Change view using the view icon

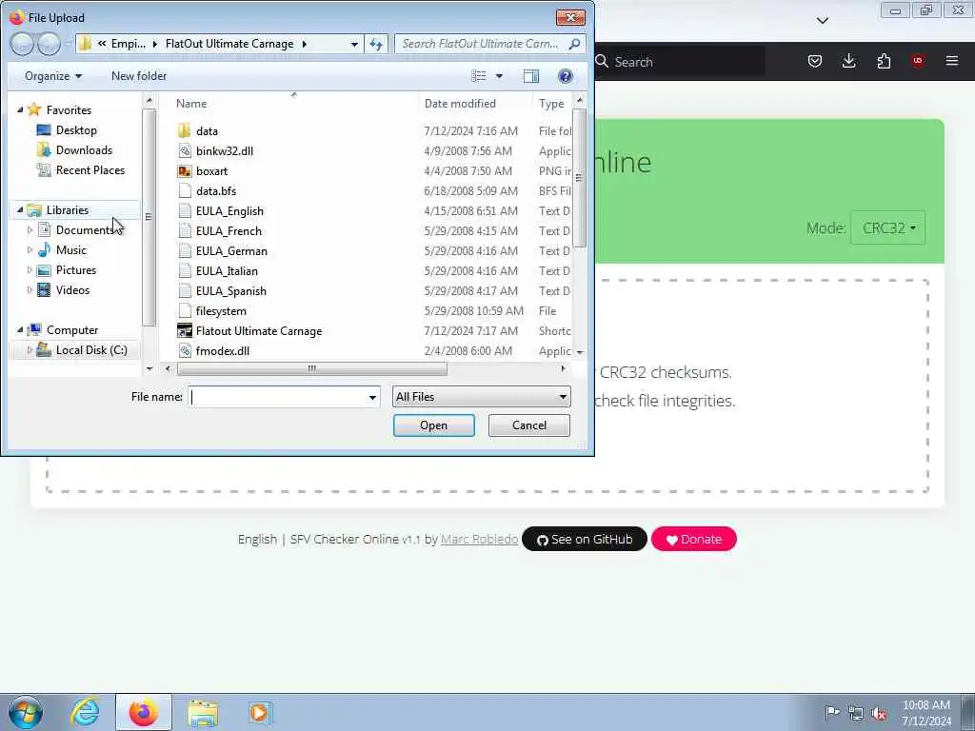coord(479,76)
